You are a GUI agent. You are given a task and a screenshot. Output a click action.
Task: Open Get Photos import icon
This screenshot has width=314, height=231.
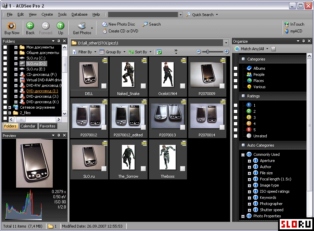point(82,26)
